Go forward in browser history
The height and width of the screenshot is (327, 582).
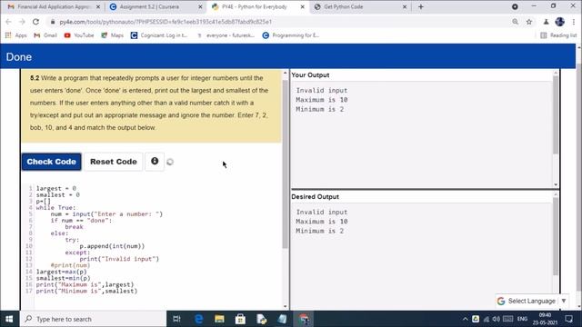[x=22, y=22]
